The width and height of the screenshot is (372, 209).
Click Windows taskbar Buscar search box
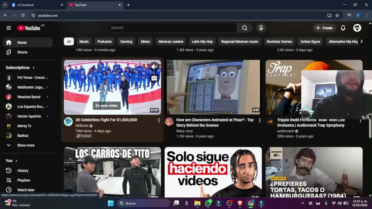[x=144, y=203]
